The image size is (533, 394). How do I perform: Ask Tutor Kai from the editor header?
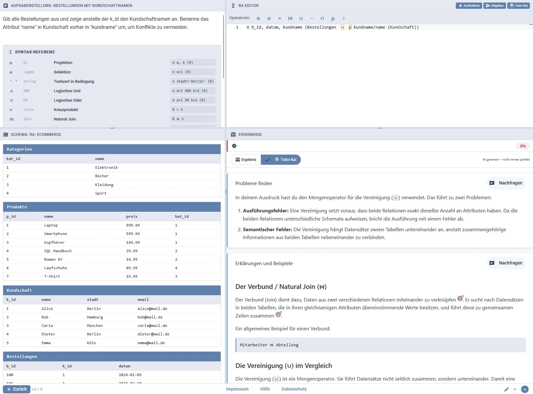pyautogui.click(x=519, y=5)
